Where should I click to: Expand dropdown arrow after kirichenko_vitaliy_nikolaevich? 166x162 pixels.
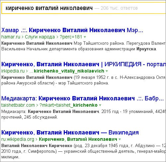click(x=107, y=71)
